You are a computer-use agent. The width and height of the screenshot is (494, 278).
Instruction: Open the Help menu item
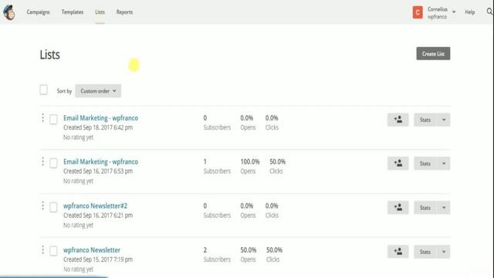(470, 12)
